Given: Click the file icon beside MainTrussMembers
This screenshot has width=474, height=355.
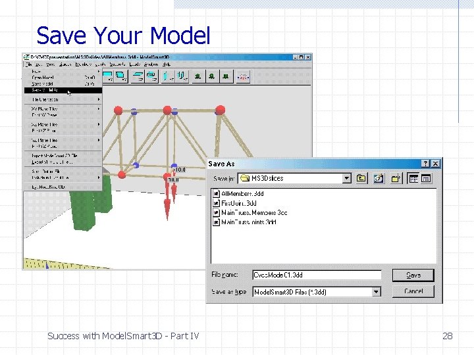Looking at the screenshot, I should coord(216,212).
